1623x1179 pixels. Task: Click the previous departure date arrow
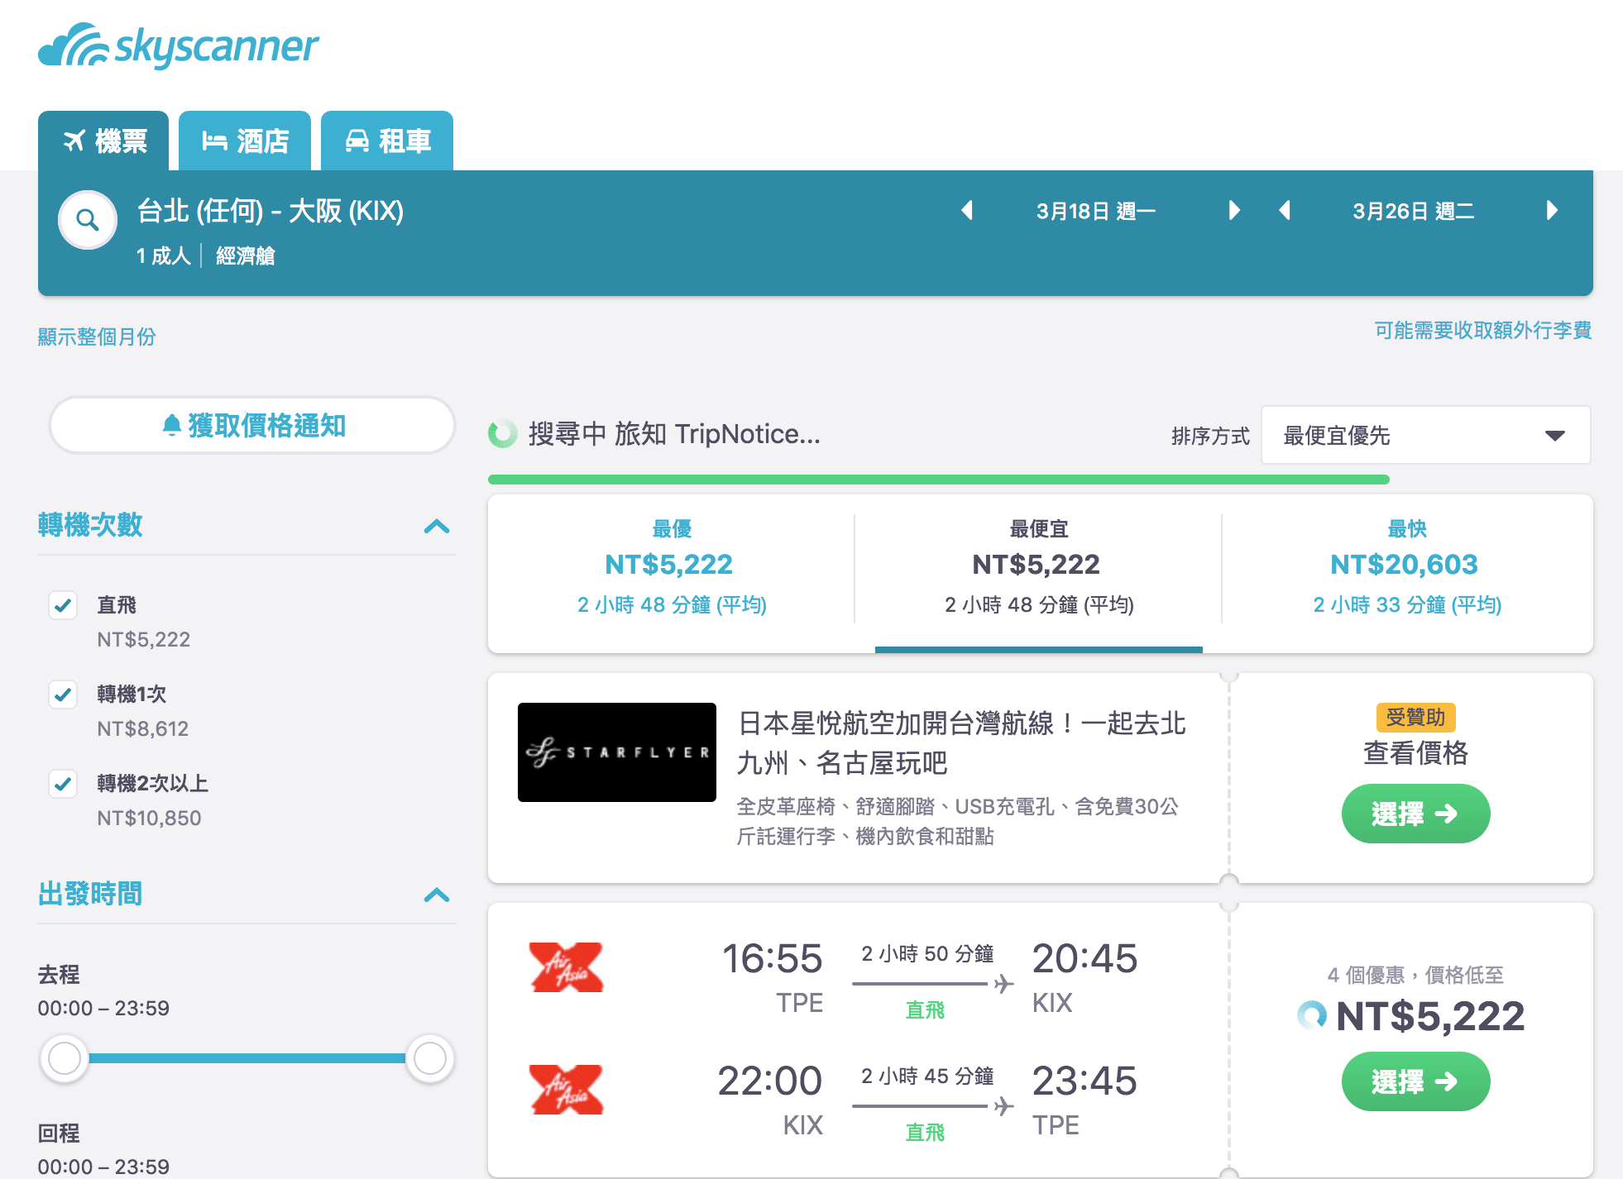coord(968,211)
